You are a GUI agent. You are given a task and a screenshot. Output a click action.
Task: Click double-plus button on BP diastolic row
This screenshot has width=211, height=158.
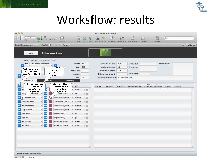[x=46, y=126]
